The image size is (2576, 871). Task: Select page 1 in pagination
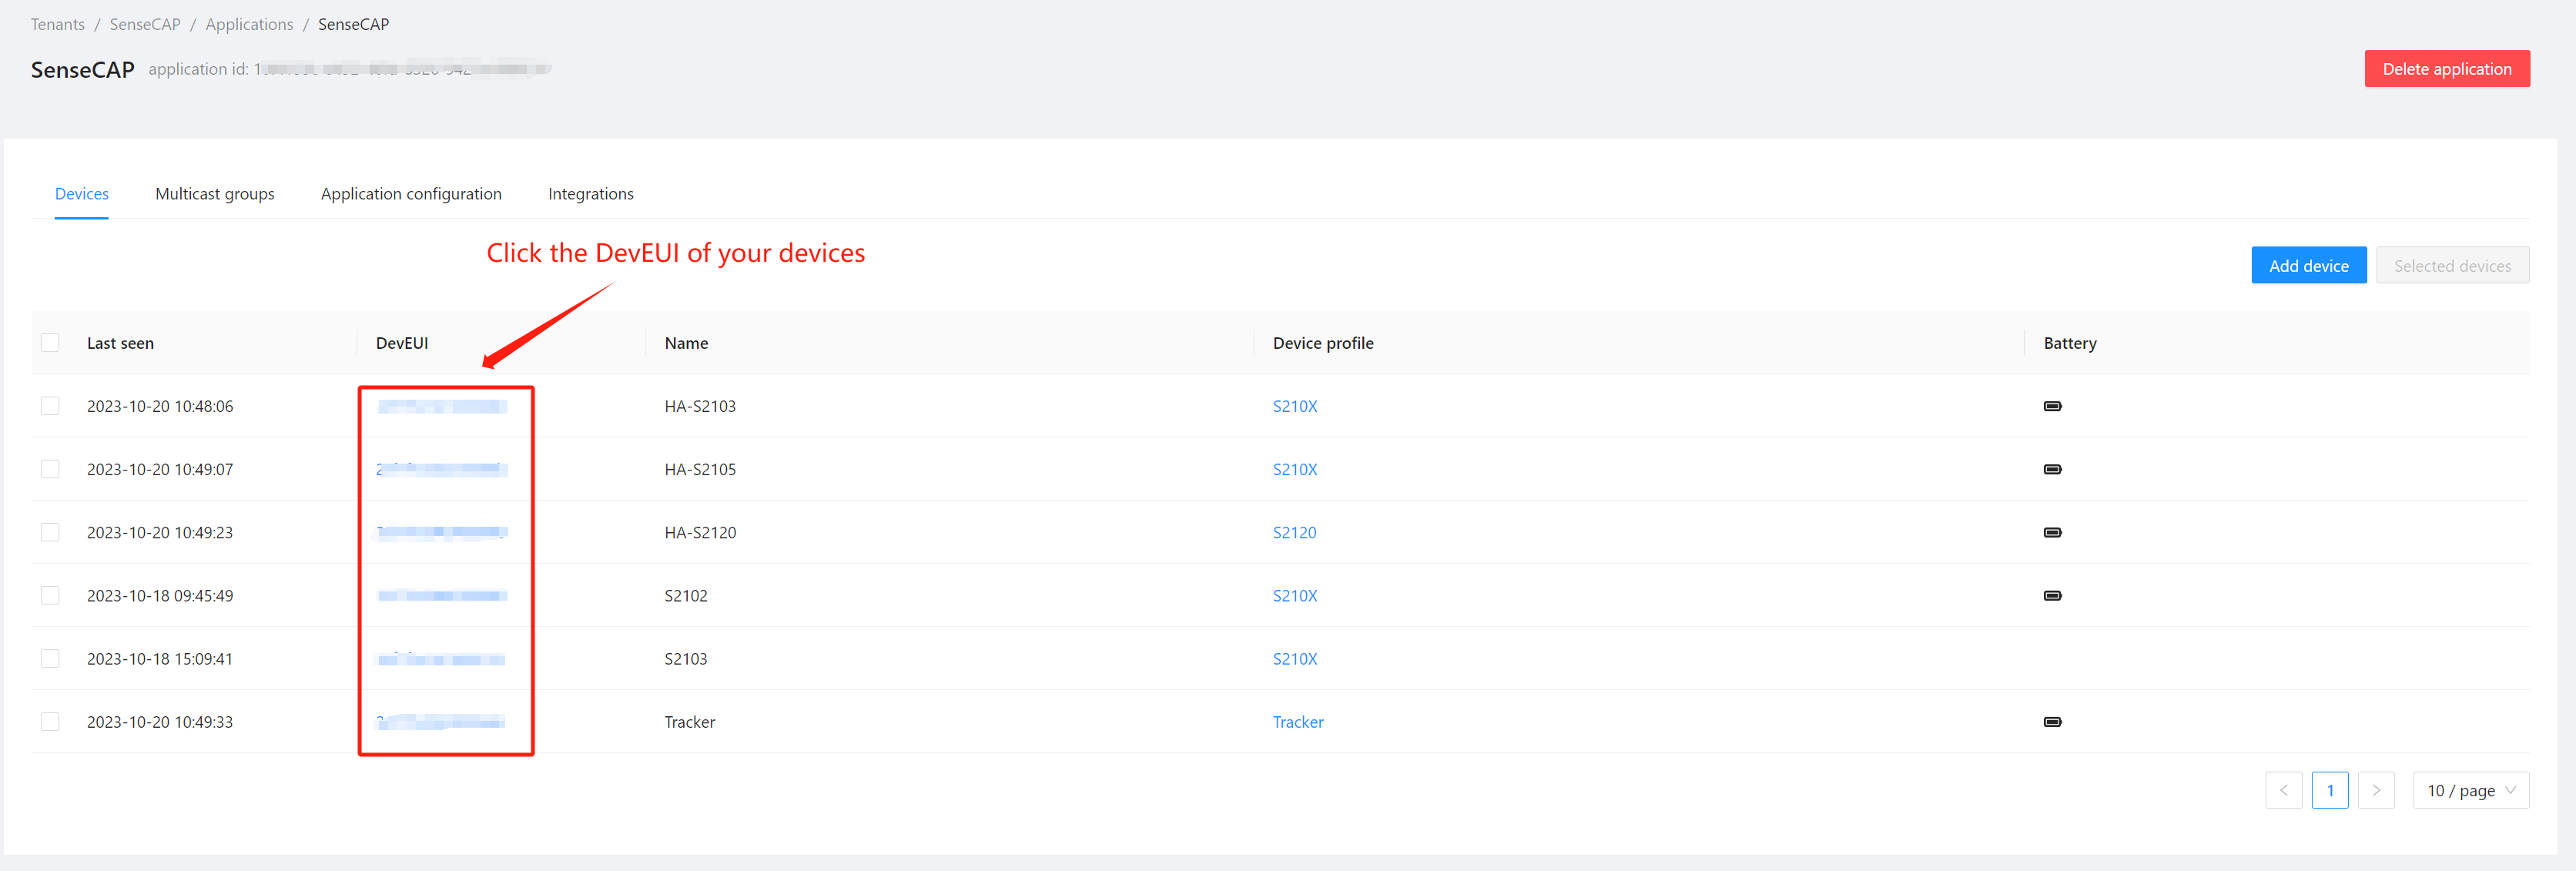click(2330, 790)
